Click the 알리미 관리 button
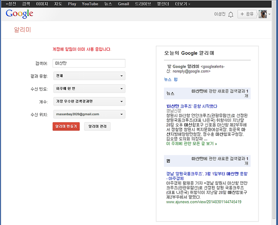Image resolution: width=278 pixels, height=225 pixels. (x=97, y=126)
